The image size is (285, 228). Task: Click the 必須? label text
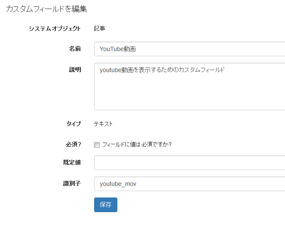[x=73, y=145]
